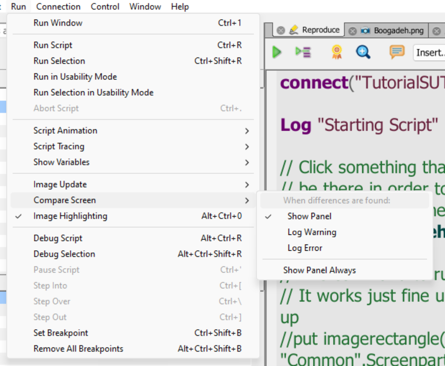Click the camera icon on Boogadeh.png tab

365,30
